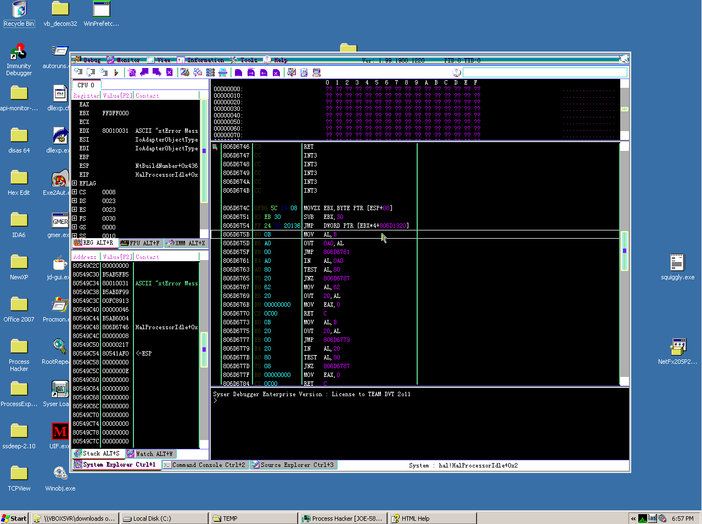Click the toolbar text input box
The width and height of the screenshot is (702, 524).
545,72
